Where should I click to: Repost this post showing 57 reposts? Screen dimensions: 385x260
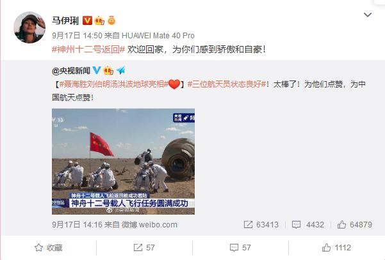[144, 248]
